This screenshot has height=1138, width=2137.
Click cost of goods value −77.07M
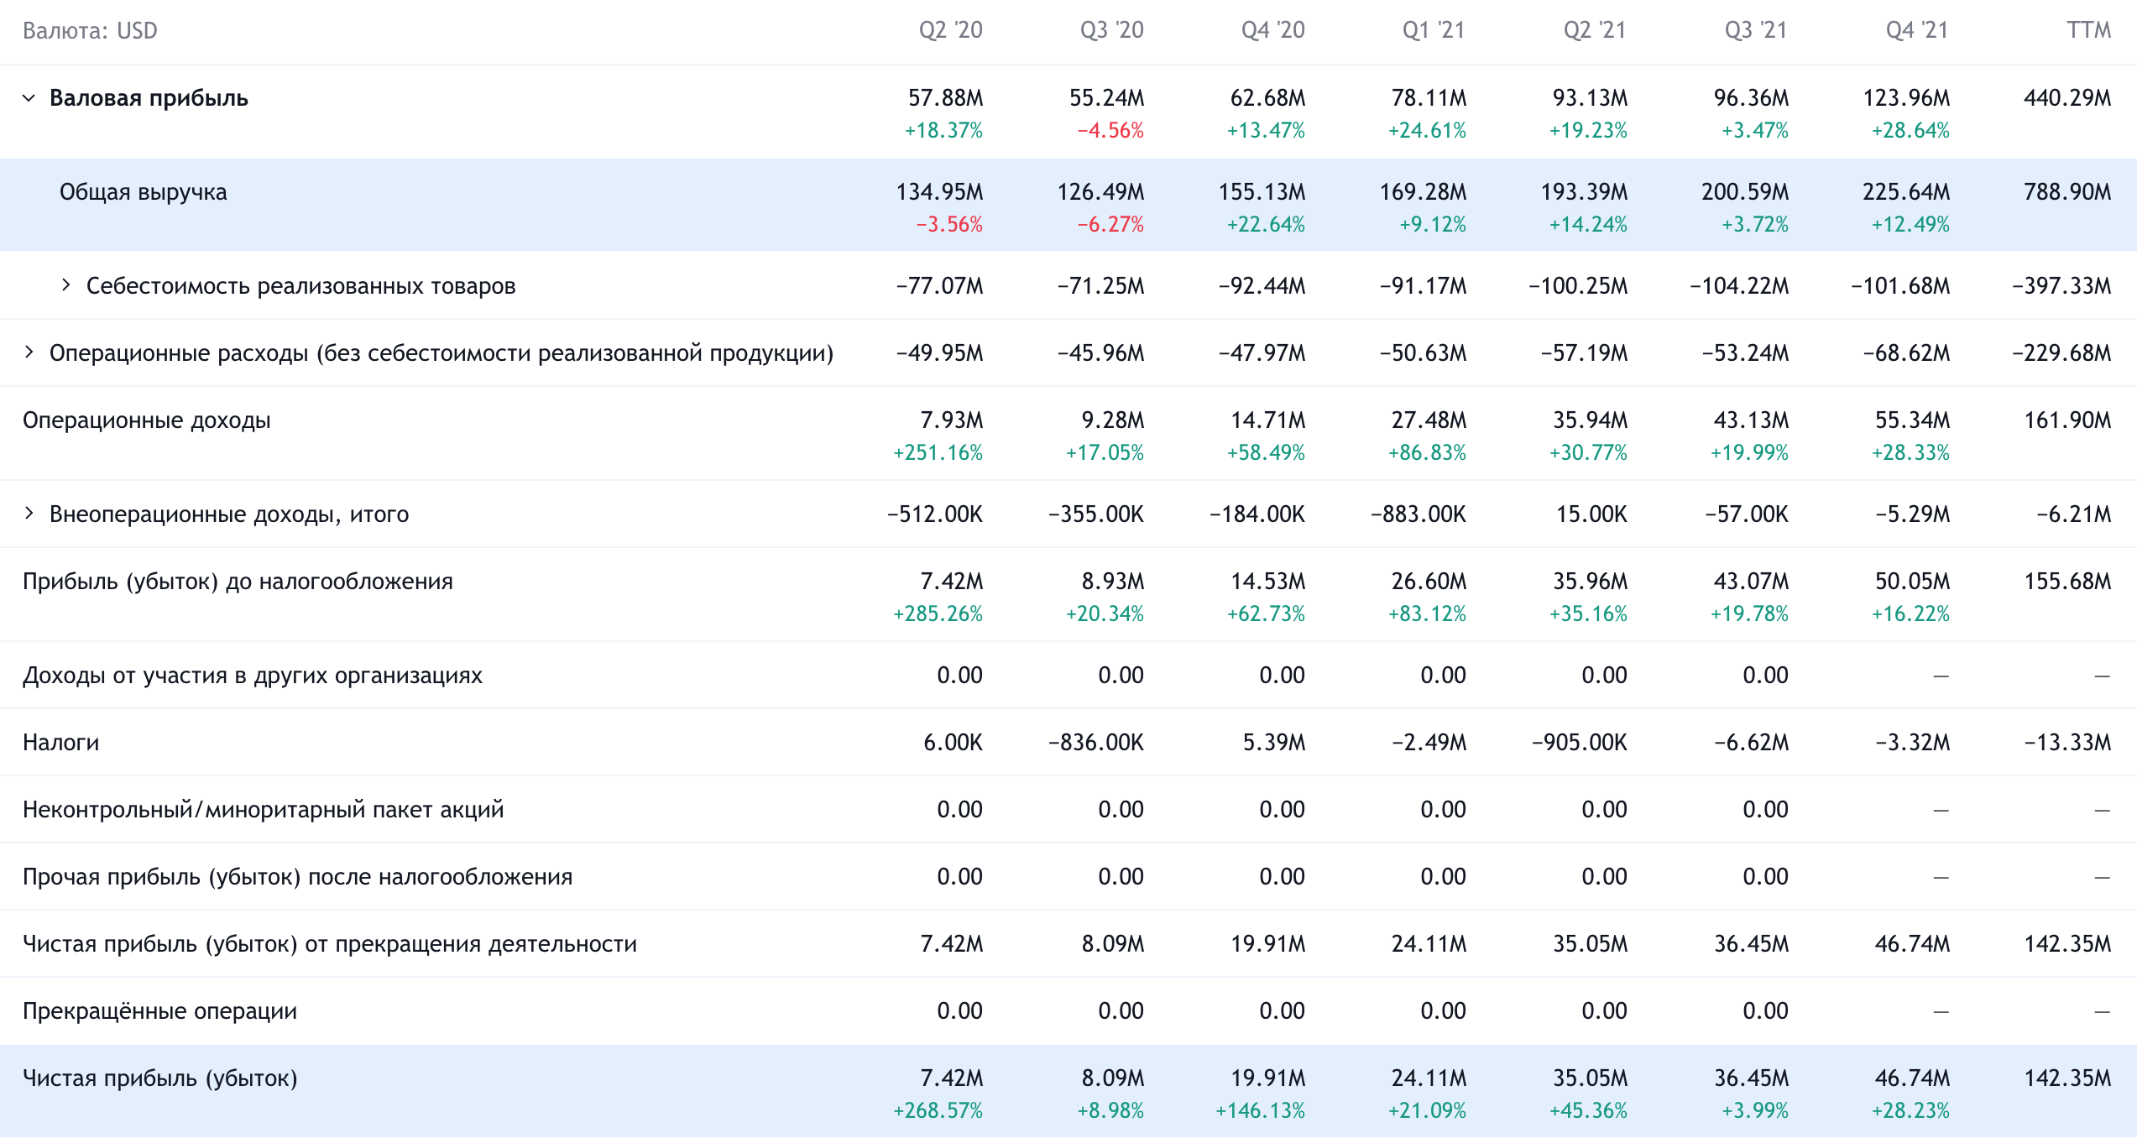coord(940,286)
